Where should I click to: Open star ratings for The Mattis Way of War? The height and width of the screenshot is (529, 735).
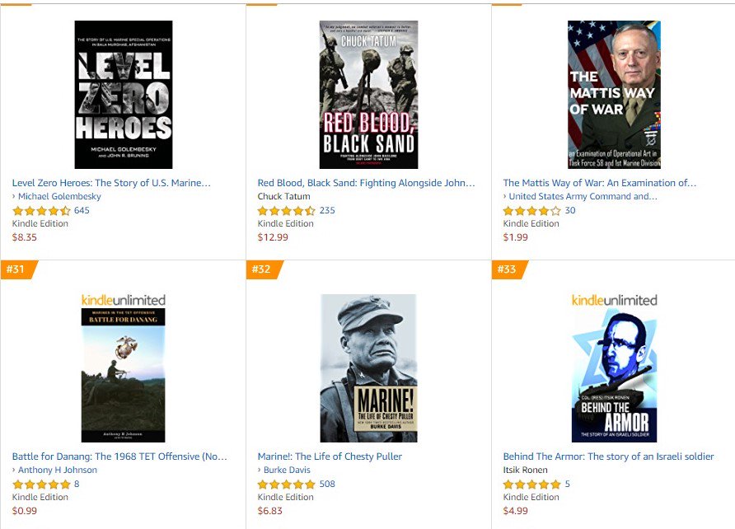coord(532,211)
